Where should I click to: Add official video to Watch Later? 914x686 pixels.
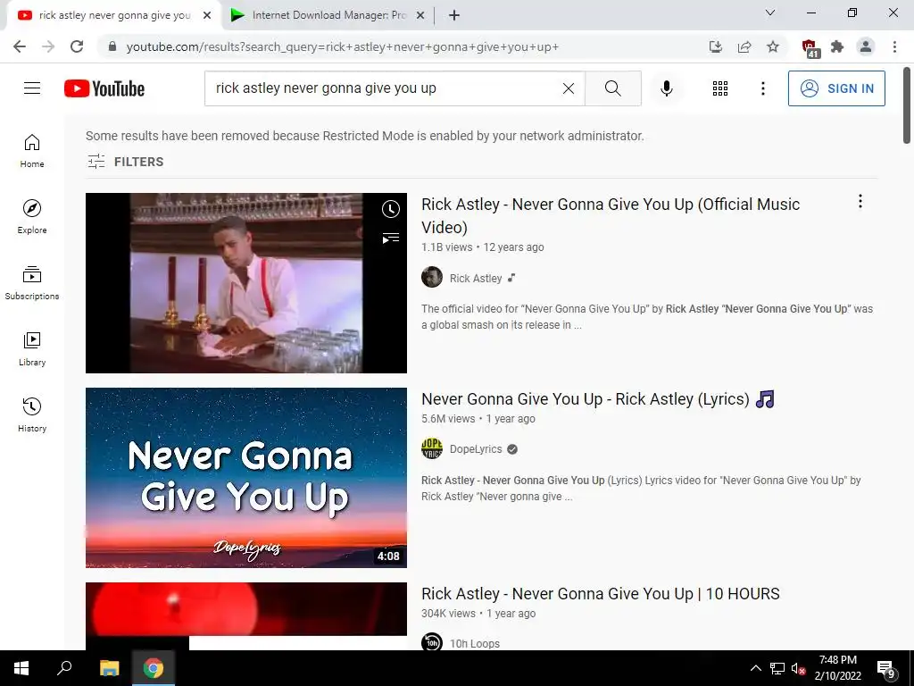click(391, 209)
